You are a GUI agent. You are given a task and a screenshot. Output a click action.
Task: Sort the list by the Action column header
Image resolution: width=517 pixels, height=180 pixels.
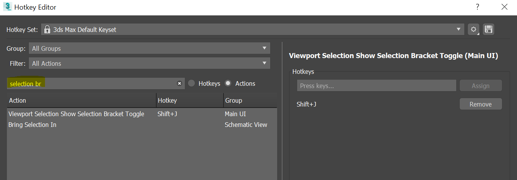(x=81, y=100)
